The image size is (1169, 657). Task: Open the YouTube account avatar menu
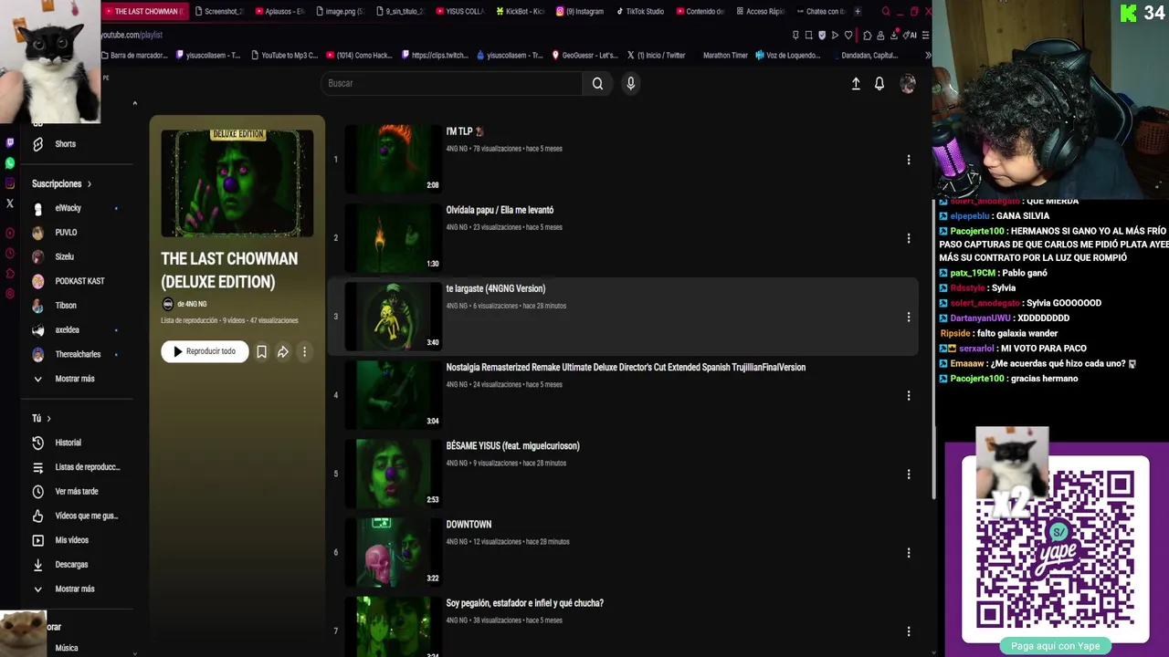click(x=908, y=83)
